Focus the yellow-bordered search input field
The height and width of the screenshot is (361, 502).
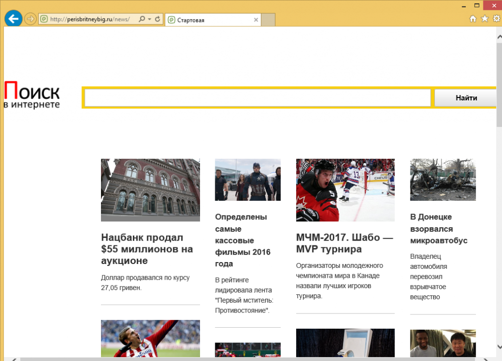257,98
